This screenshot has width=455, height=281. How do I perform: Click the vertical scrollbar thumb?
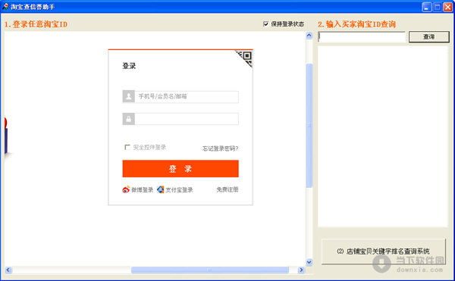[309, 126]
